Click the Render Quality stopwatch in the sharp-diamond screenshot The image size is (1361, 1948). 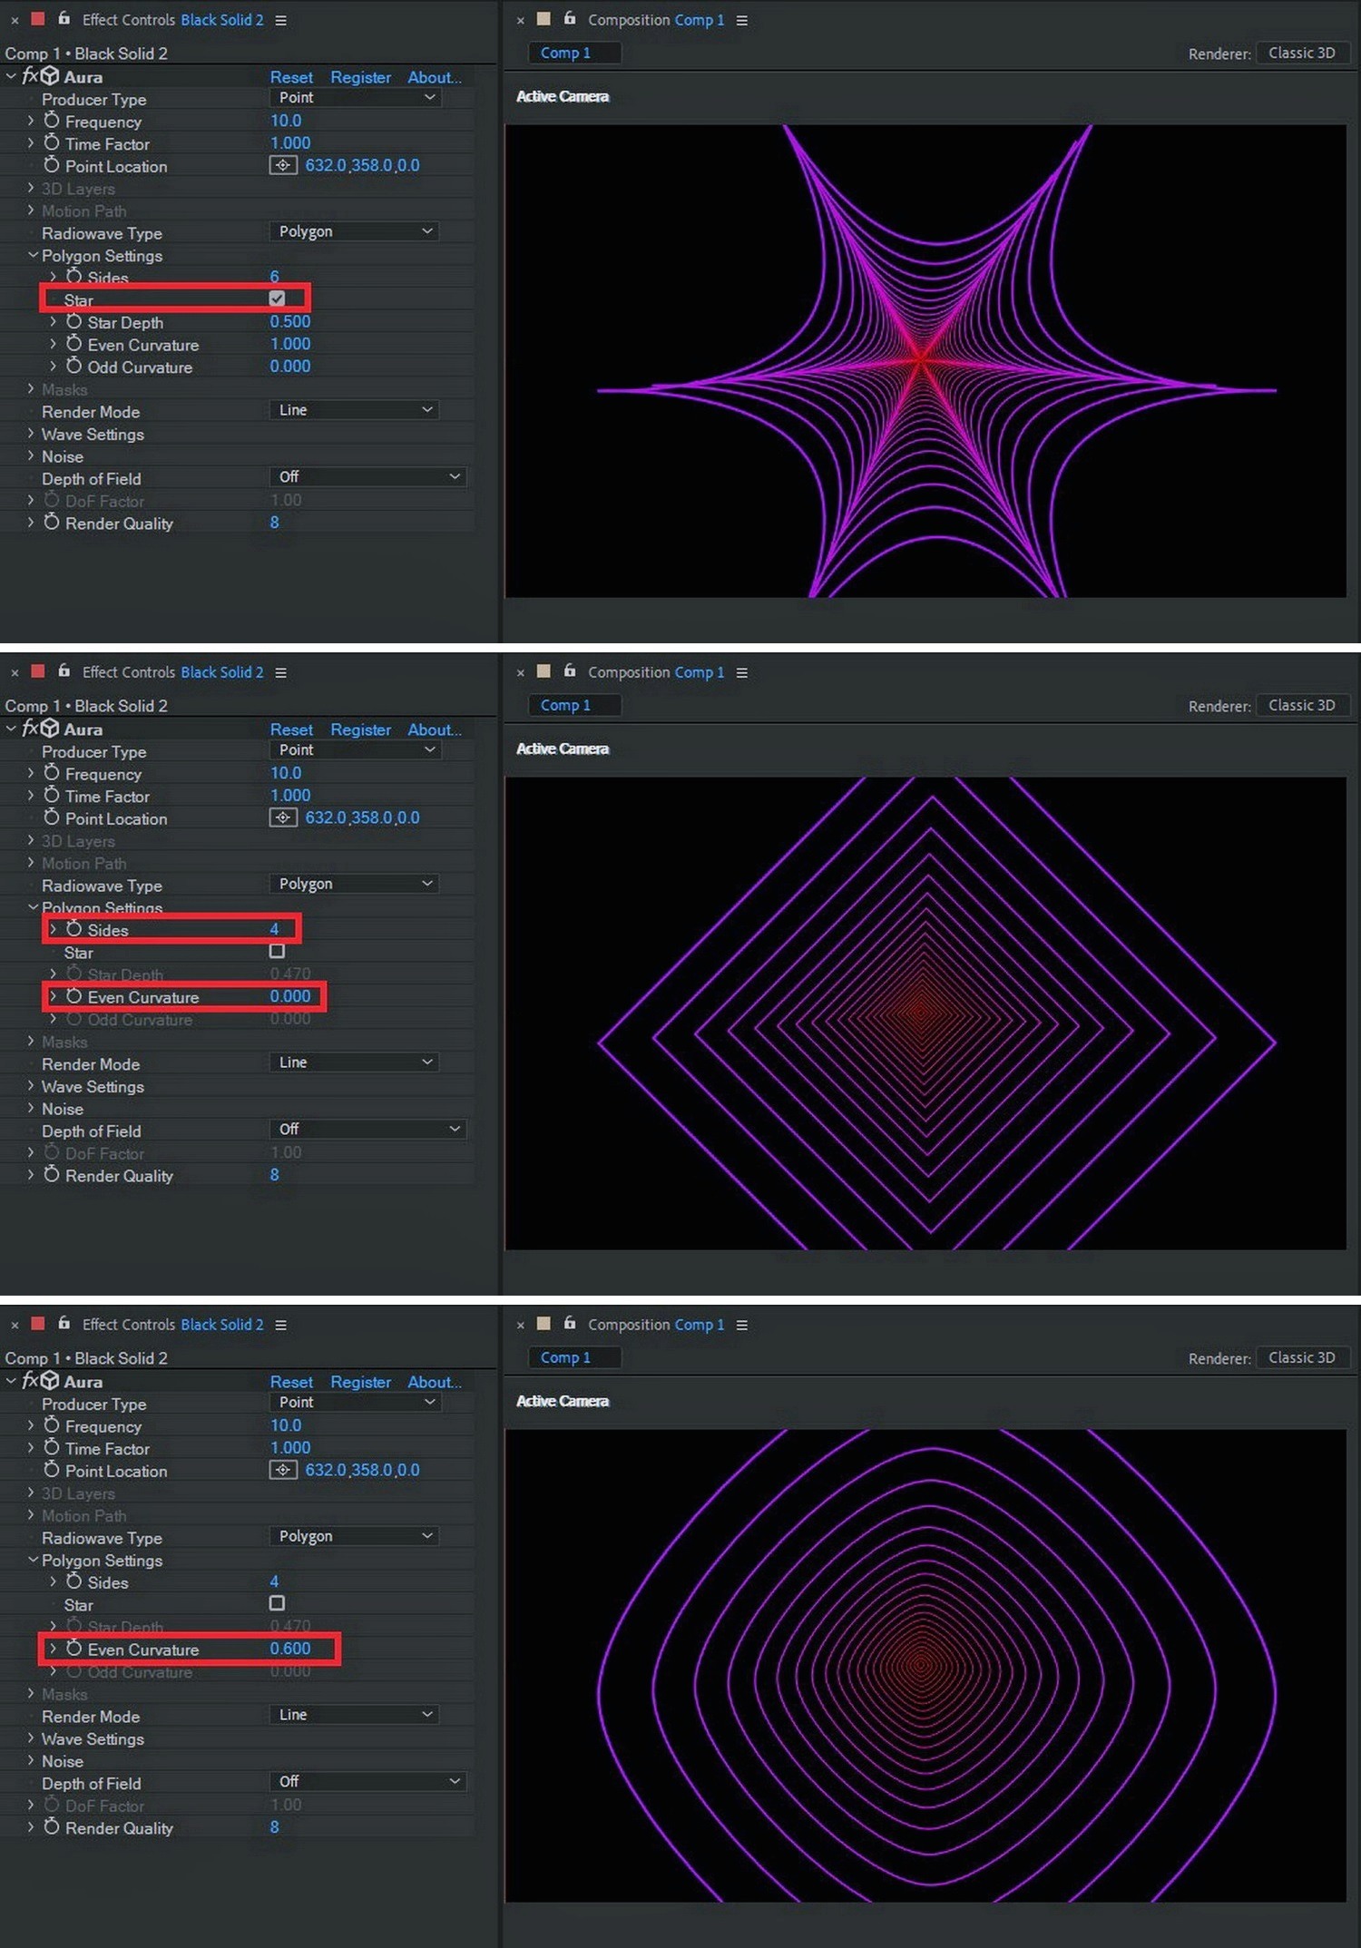[x=52, y=1175]
